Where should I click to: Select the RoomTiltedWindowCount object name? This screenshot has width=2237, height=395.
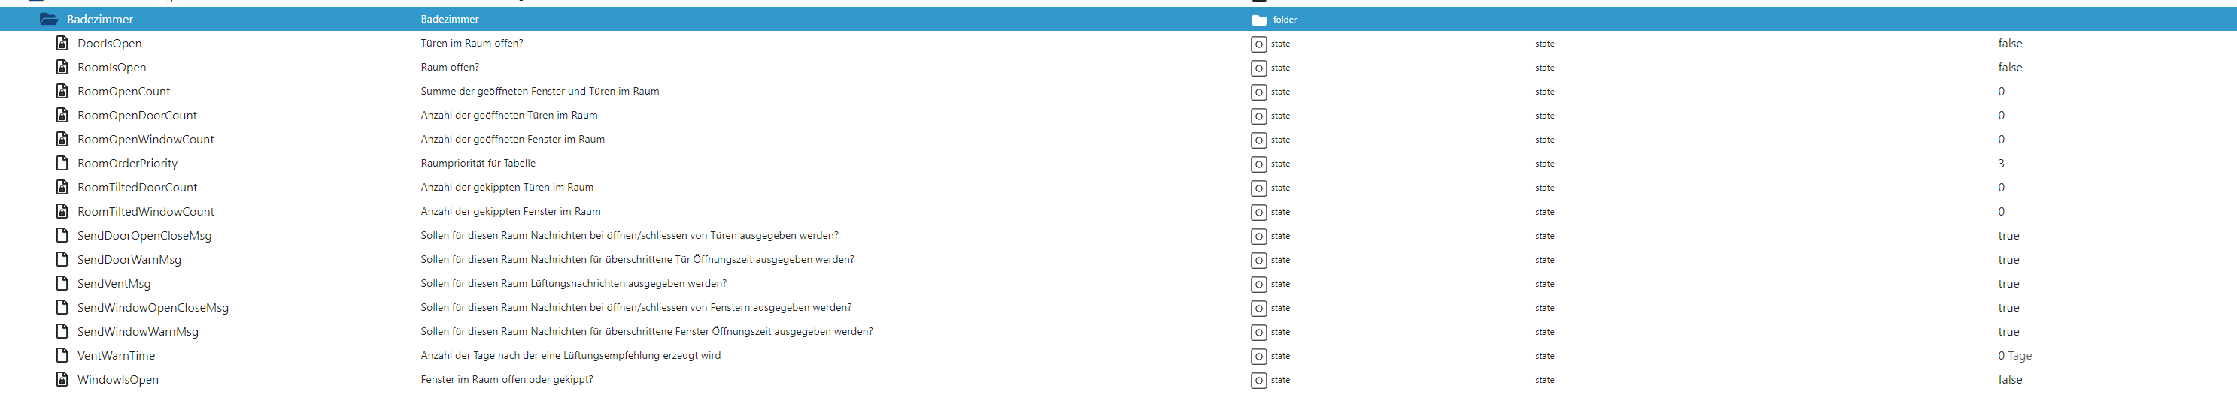coord(145,211)
